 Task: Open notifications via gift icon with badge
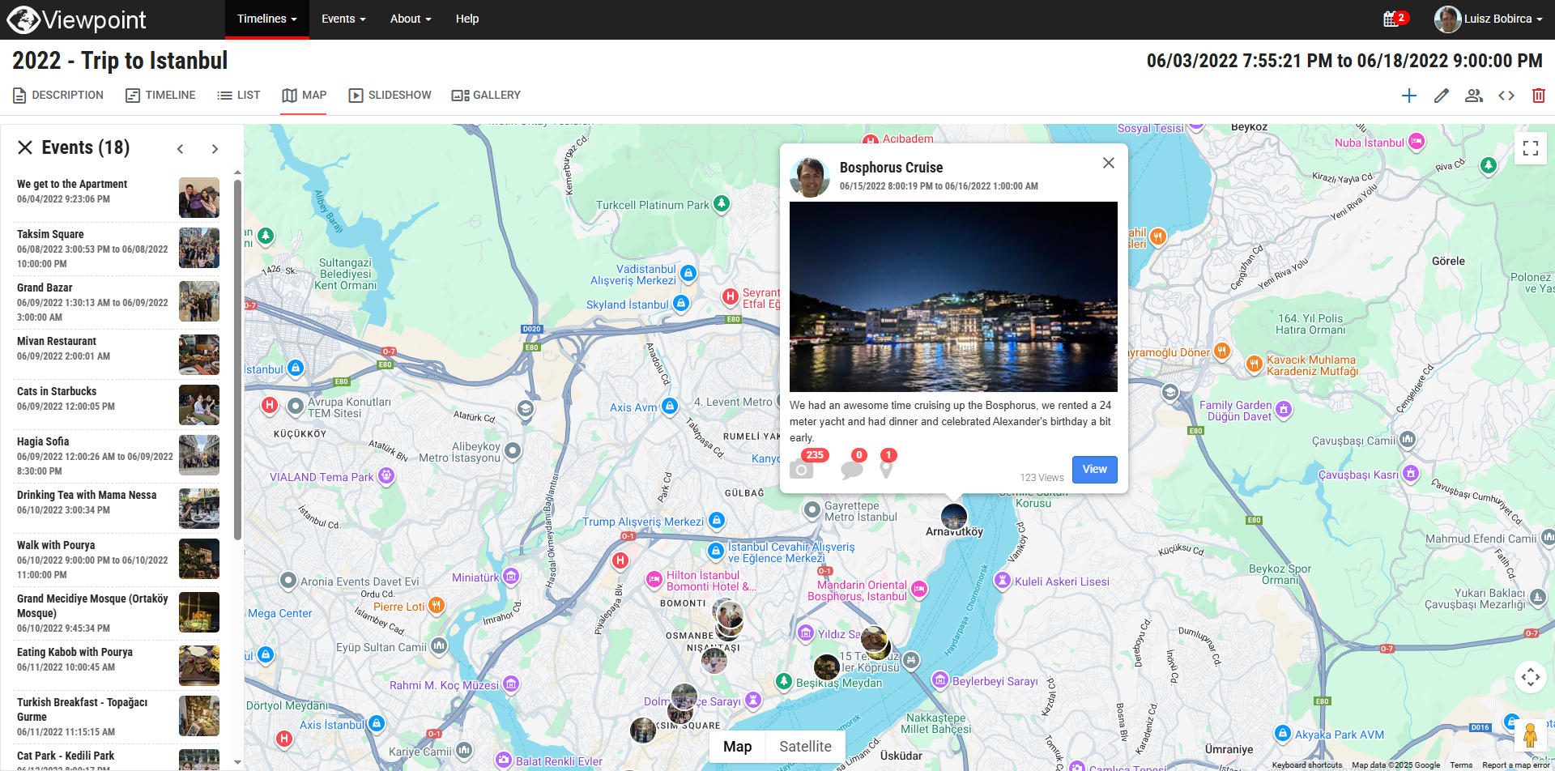click(x=1393, y=18)
